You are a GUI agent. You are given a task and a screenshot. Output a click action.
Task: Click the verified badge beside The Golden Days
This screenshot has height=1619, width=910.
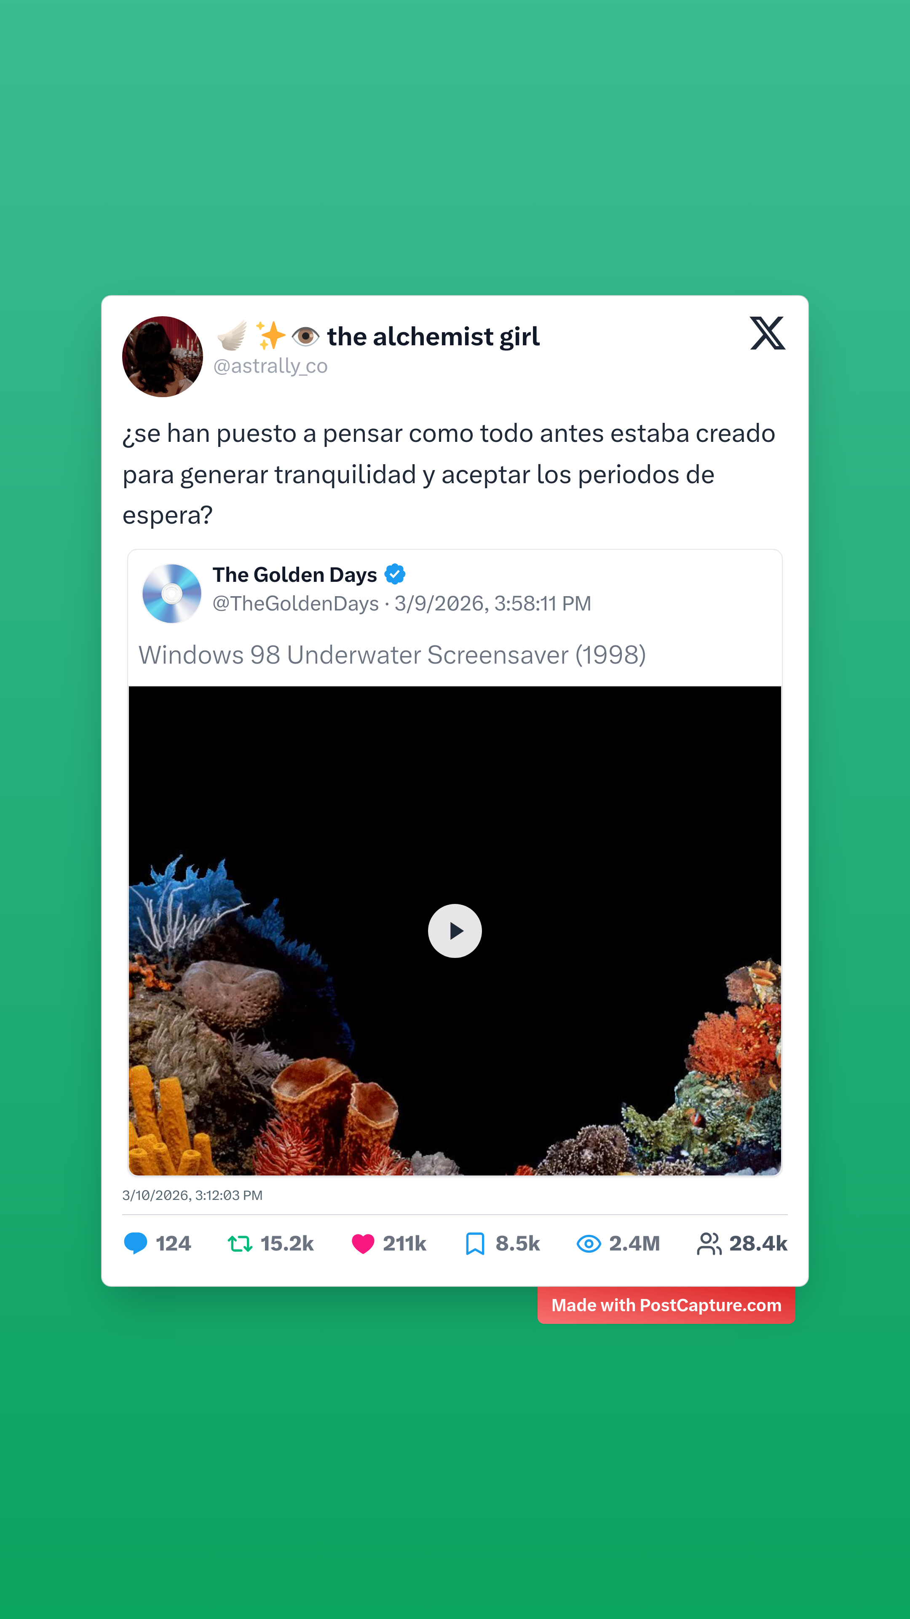point(395,574)
